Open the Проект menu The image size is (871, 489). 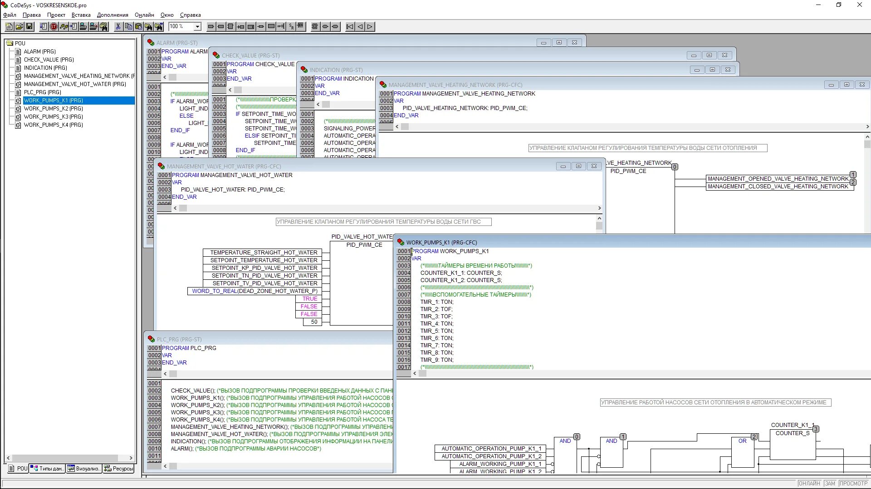tap(56, 15)
